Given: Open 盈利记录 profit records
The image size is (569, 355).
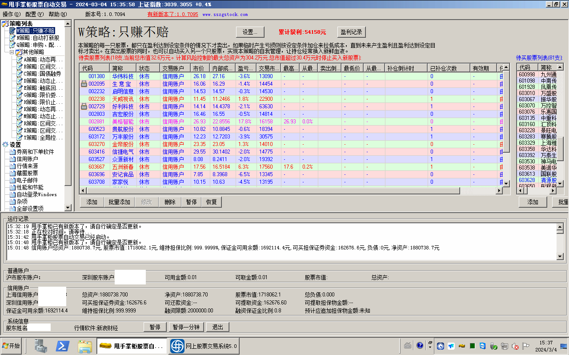Looking at the screenshot, I should (351, 32).
